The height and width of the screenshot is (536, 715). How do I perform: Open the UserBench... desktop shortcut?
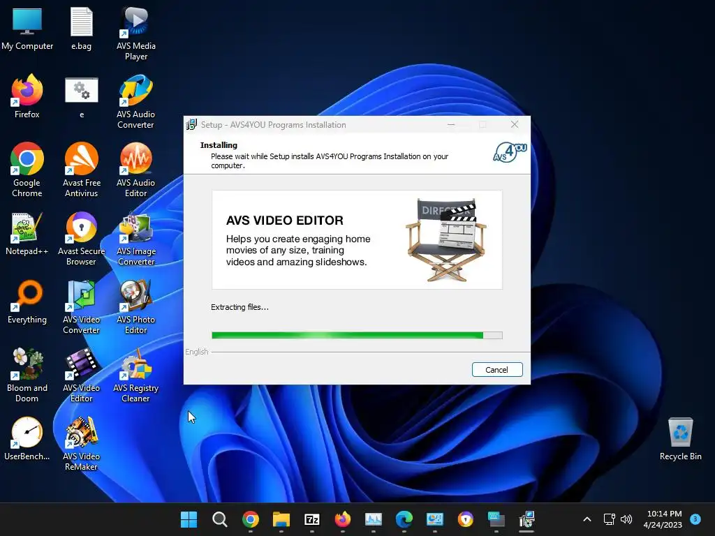click(27, 438)
